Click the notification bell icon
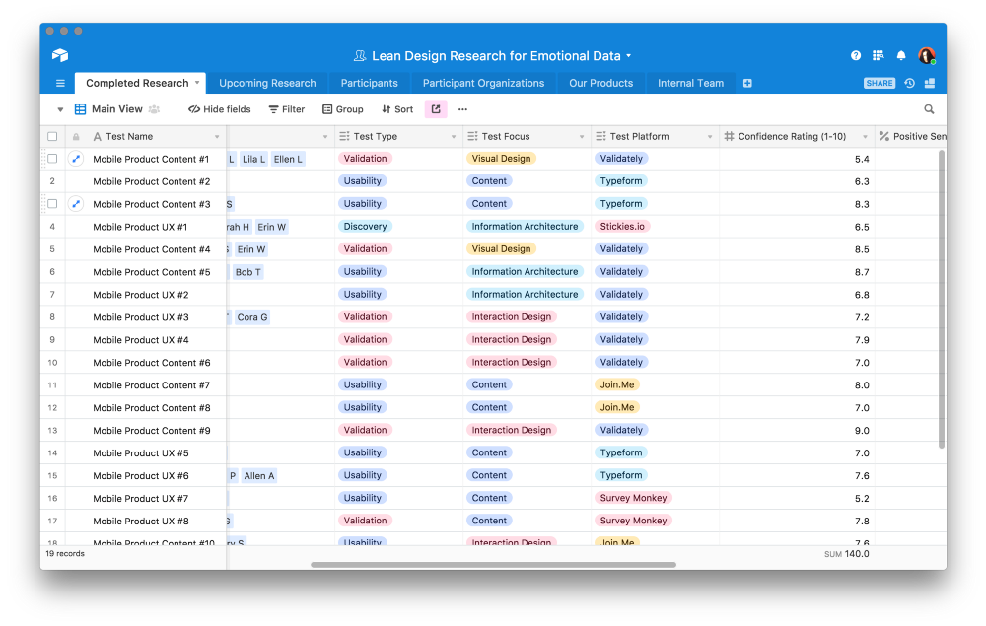This screenshot has height=626, width=986. coord(900,56)
